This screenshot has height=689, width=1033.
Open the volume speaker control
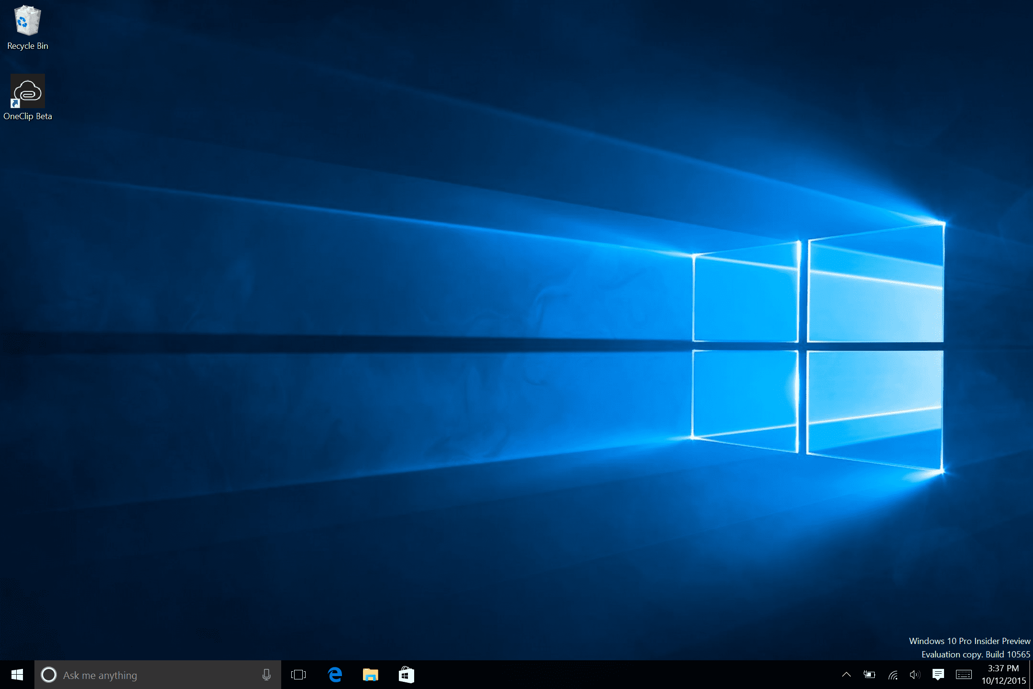click(x=914, y=675)
